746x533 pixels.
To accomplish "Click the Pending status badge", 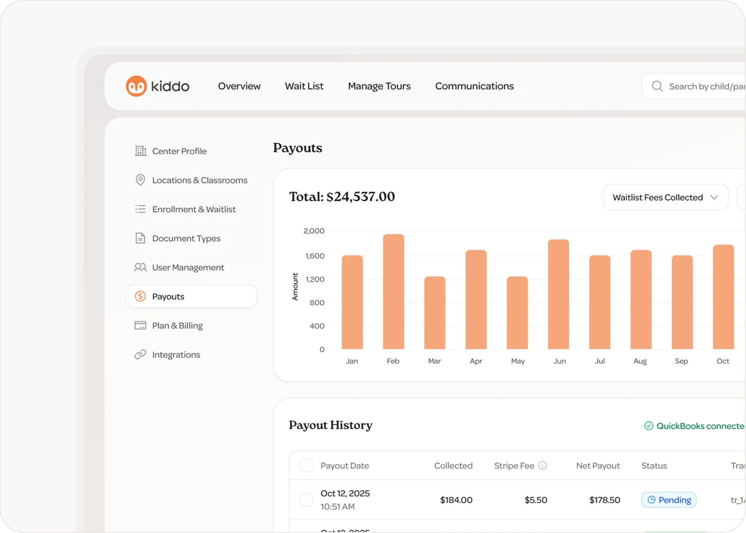I will [x=669, y=500].
